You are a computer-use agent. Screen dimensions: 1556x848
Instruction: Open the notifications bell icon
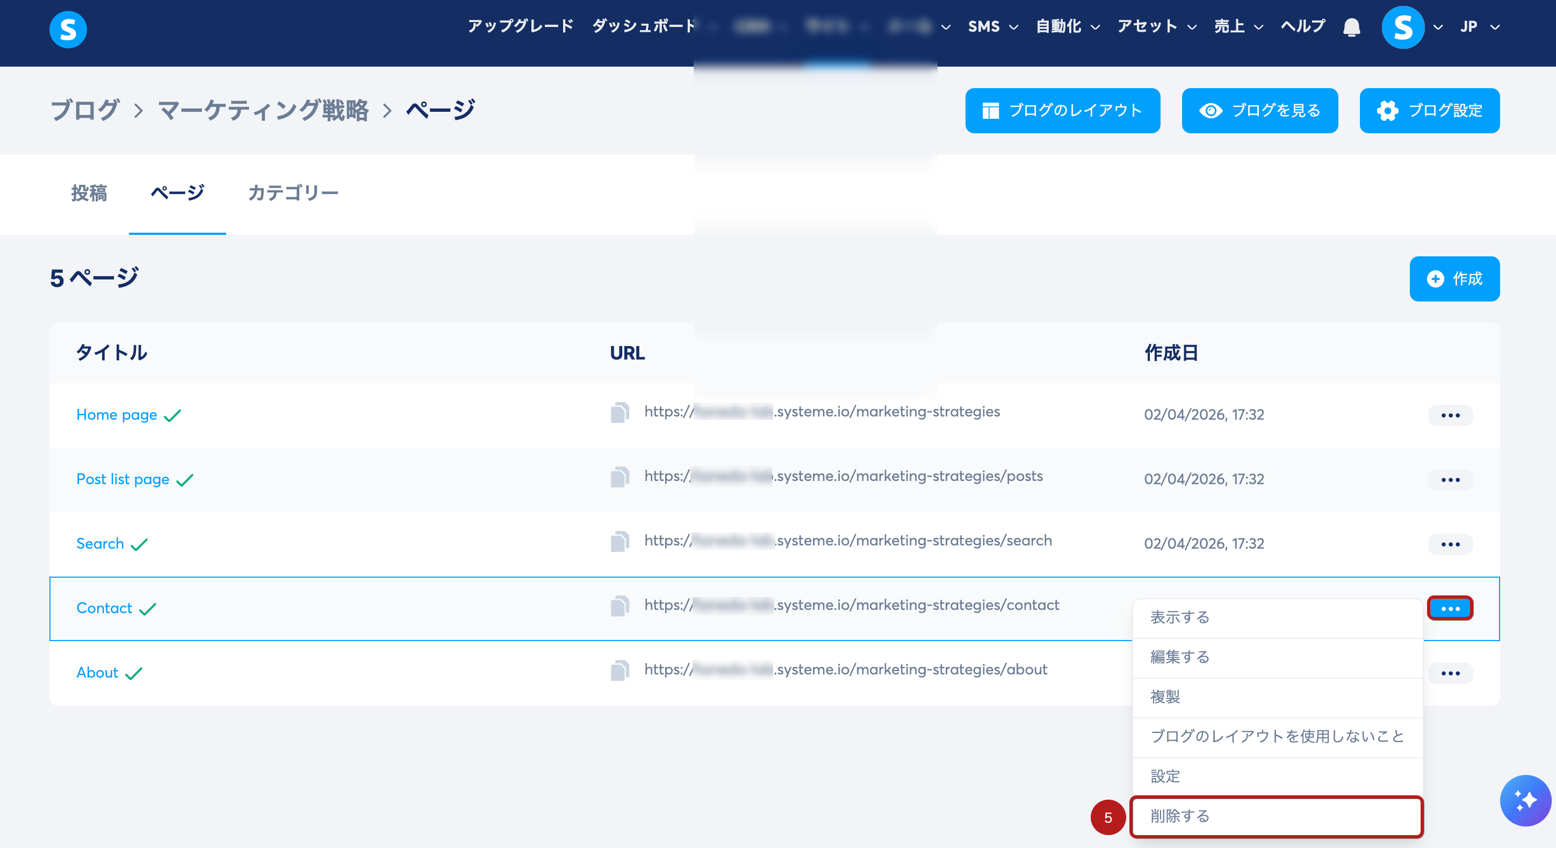pyautogui.click(x=1351, y=27)
